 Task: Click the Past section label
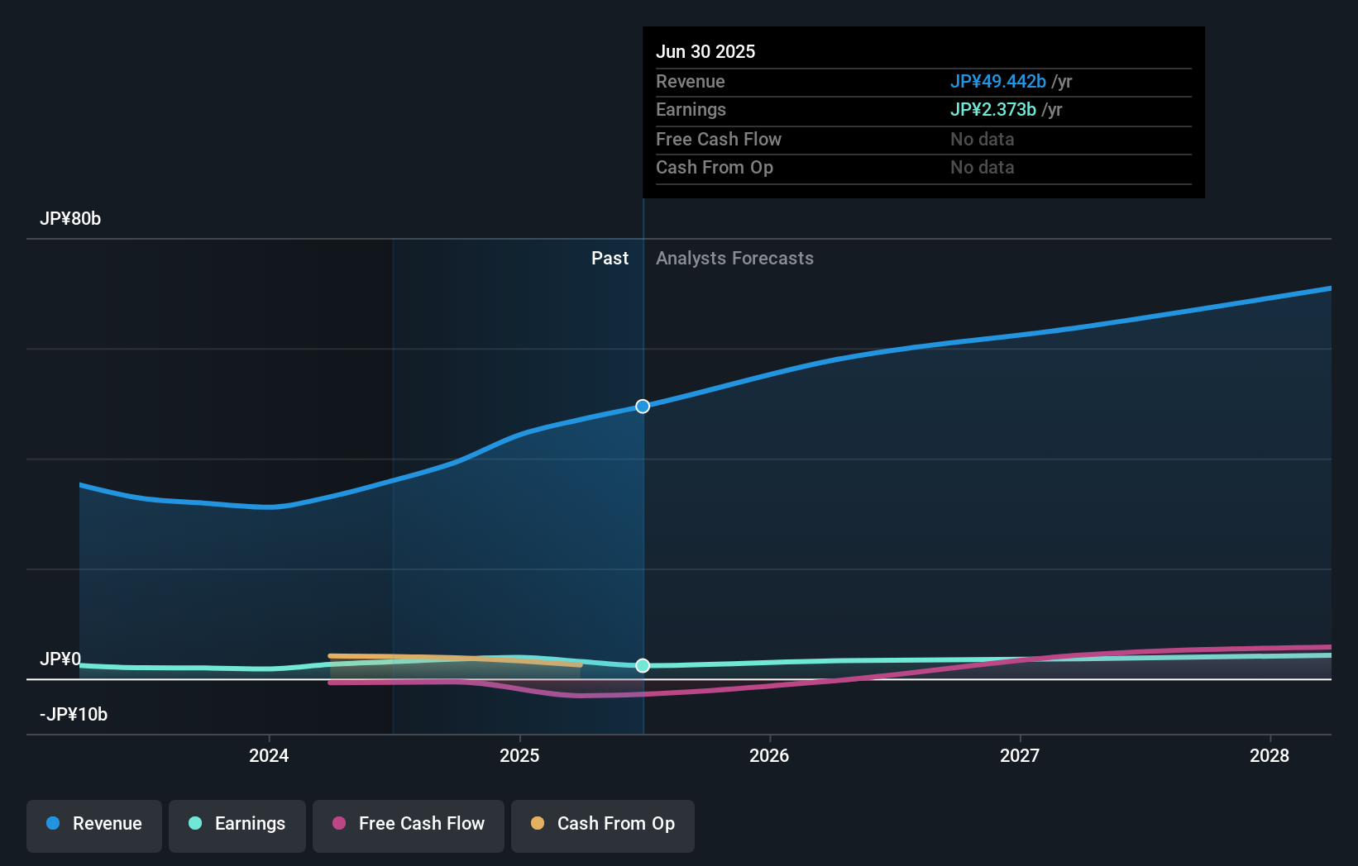[x=610, y=258]
